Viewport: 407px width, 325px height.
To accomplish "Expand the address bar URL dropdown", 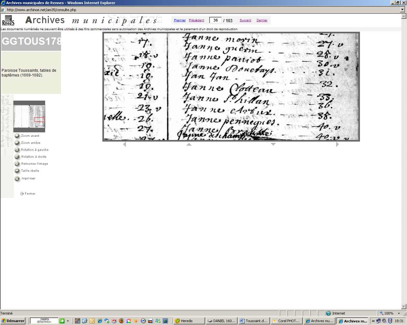I will [403, 10].
